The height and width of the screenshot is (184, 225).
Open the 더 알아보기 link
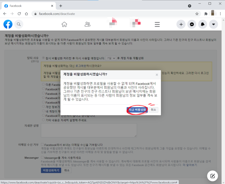190,165
